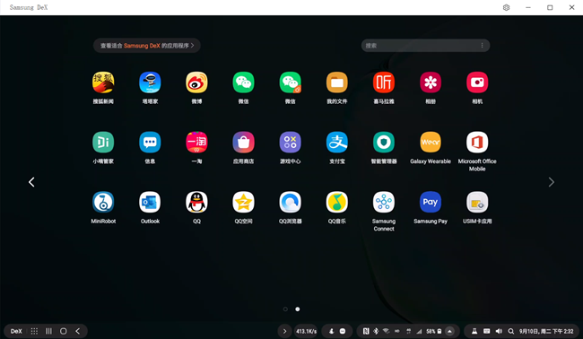Viewport: 583px width, 339px height.
Task: Open Wi-Fi status in the tray
Action: (386, 331)
